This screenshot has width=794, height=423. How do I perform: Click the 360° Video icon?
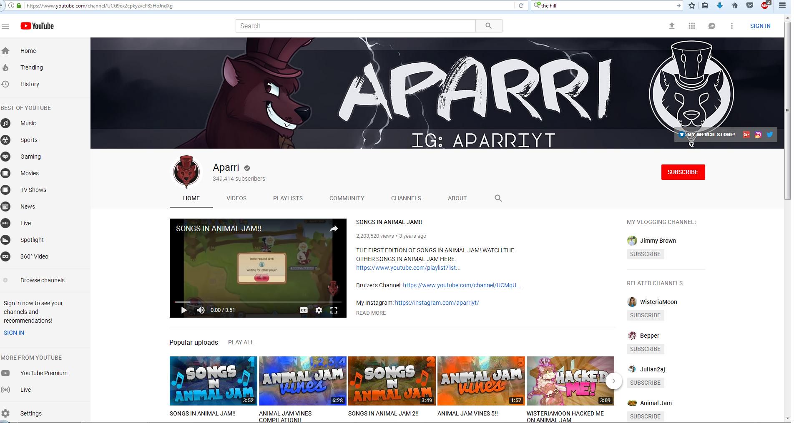(x=5, y=256)
